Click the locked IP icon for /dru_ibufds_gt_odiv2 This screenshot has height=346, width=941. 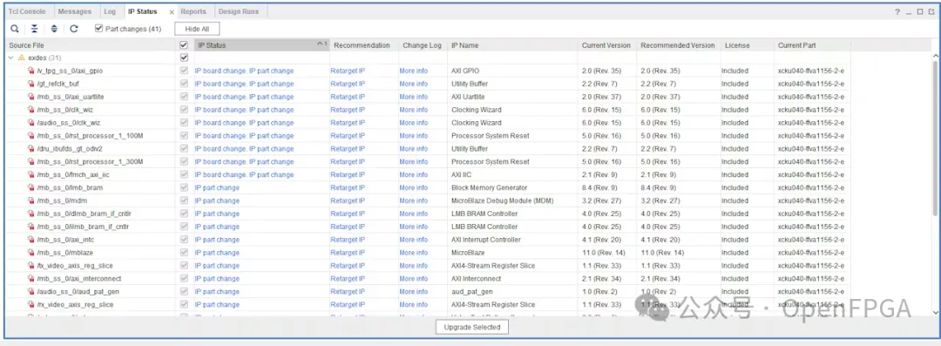tap(31, 148)
